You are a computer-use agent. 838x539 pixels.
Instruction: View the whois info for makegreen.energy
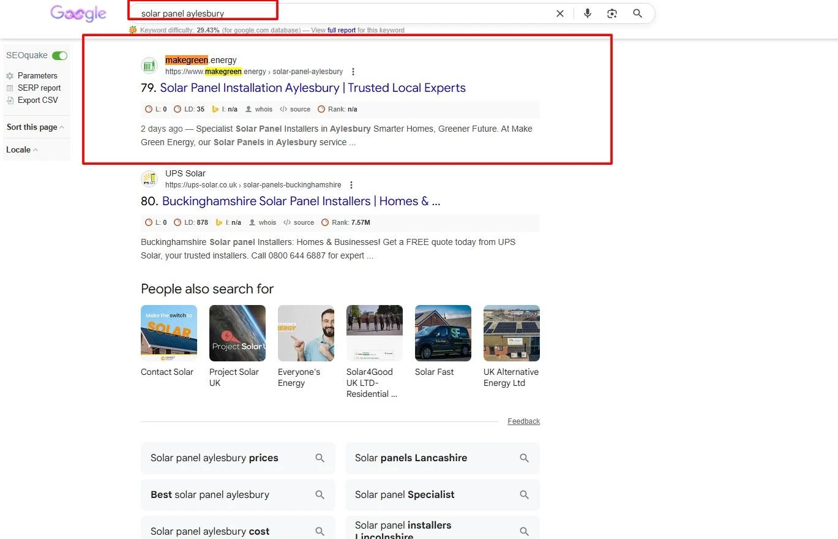tap(259, 109)
